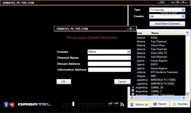Switch to the Favorites tab
This screenshot has width=191, height=113.
(x=180, y=104)
